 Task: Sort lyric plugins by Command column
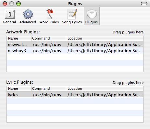pyautogui.click(x=49, y=88)
